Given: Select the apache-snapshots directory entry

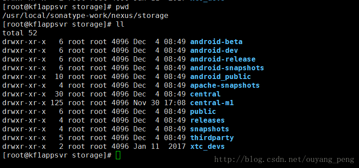Looking at the screenshot, I should coord(225,86).
